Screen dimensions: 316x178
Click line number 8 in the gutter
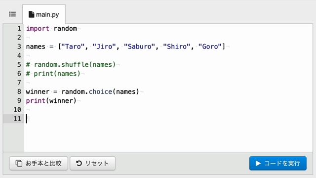coord(19,91)
